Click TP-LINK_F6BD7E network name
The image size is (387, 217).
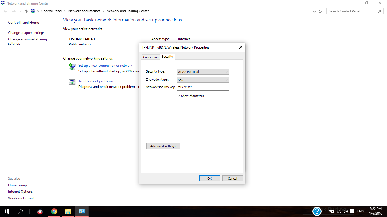click(x=82, y=39)
